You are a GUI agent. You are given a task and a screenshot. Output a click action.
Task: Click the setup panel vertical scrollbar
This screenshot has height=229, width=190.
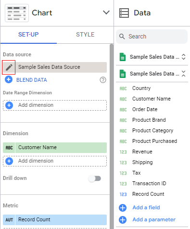tap(112, 136)
